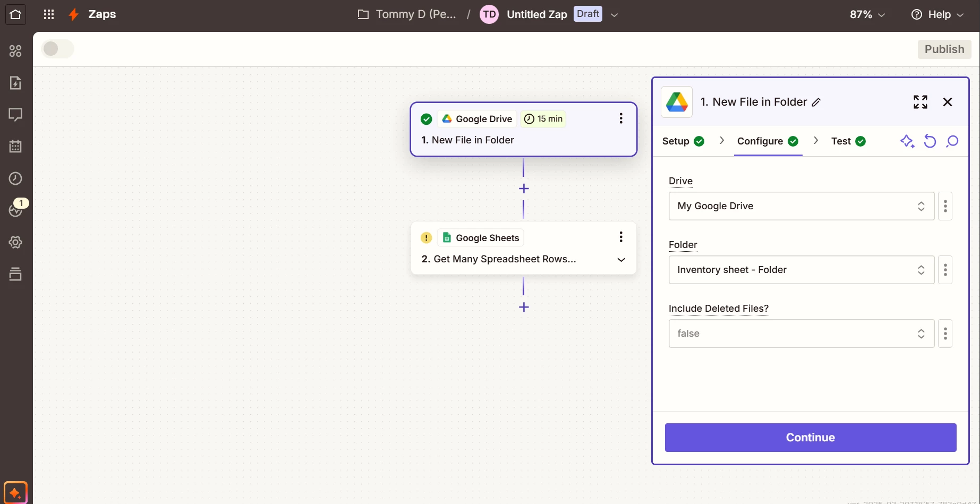Image resolution: width=980 pixels, height=504 pixels.
Task: Click the 15 min polling badge
Action: point(543,119)
